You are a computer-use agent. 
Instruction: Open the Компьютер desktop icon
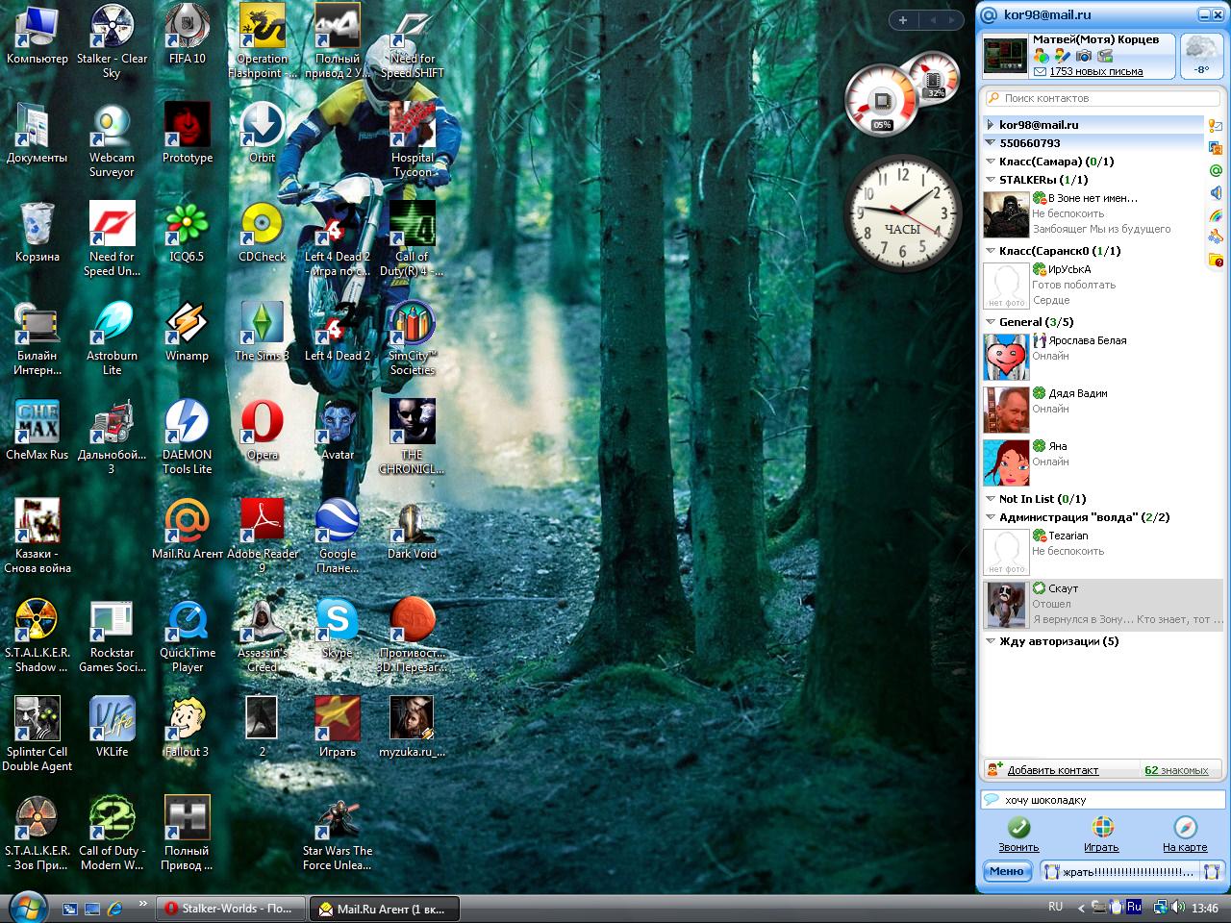click(x=37, y=34)
